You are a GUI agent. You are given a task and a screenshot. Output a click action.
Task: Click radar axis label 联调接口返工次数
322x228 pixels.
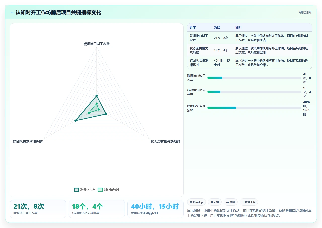coord(97,44)
